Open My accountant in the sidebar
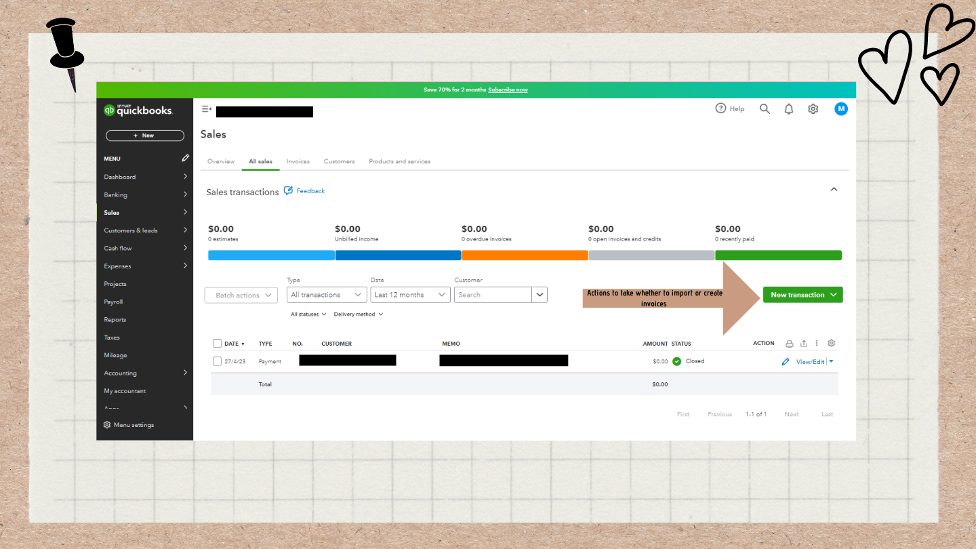 [x=125, y=391]
